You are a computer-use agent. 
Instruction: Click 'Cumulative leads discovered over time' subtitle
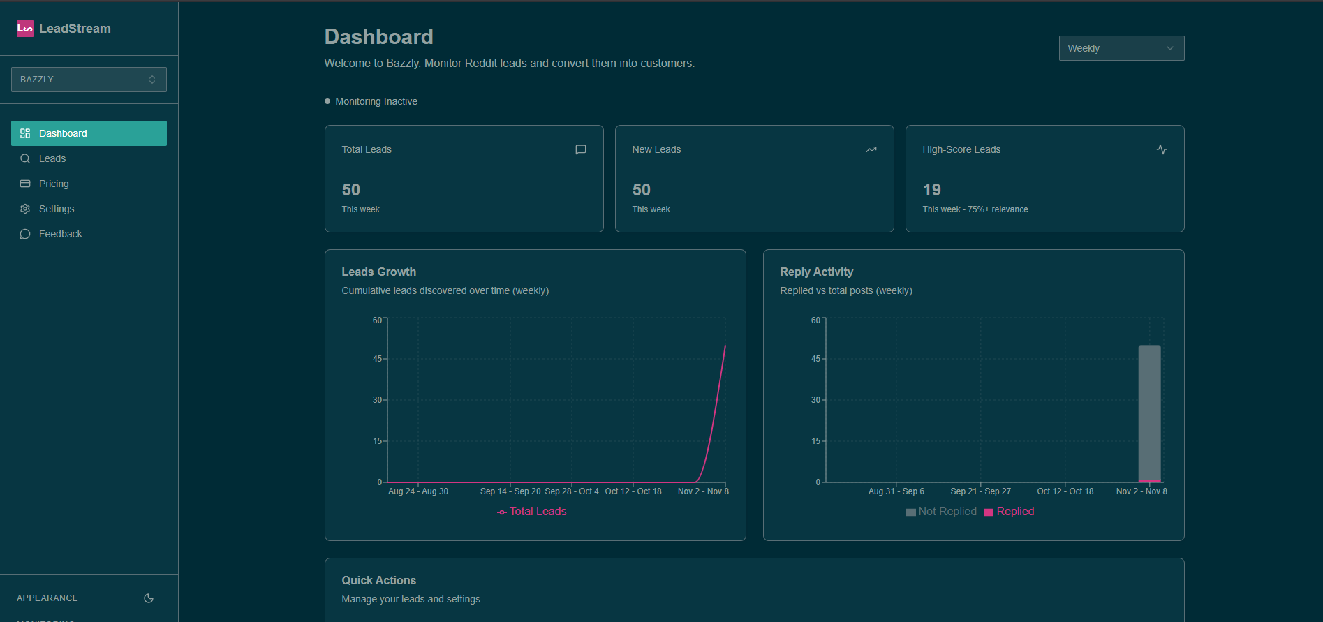click(x=445, y=290)
